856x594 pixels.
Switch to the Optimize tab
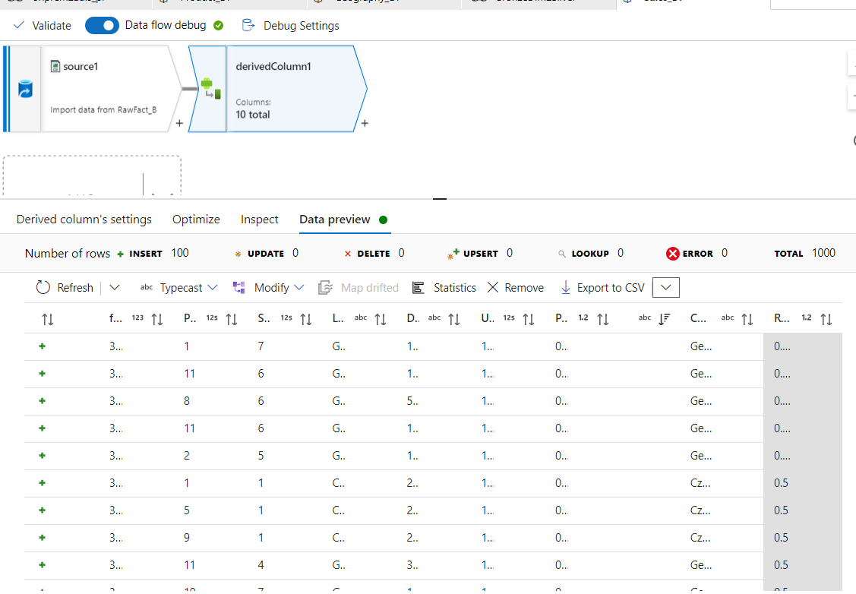(196, 220)
